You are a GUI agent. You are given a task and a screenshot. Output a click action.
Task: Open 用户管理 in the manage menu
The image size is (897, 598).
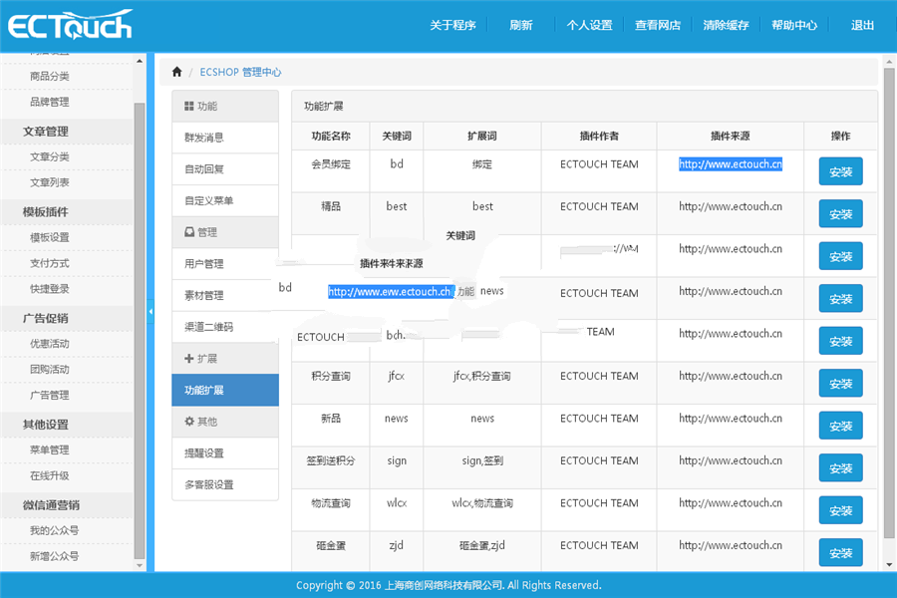pos(225,264)
